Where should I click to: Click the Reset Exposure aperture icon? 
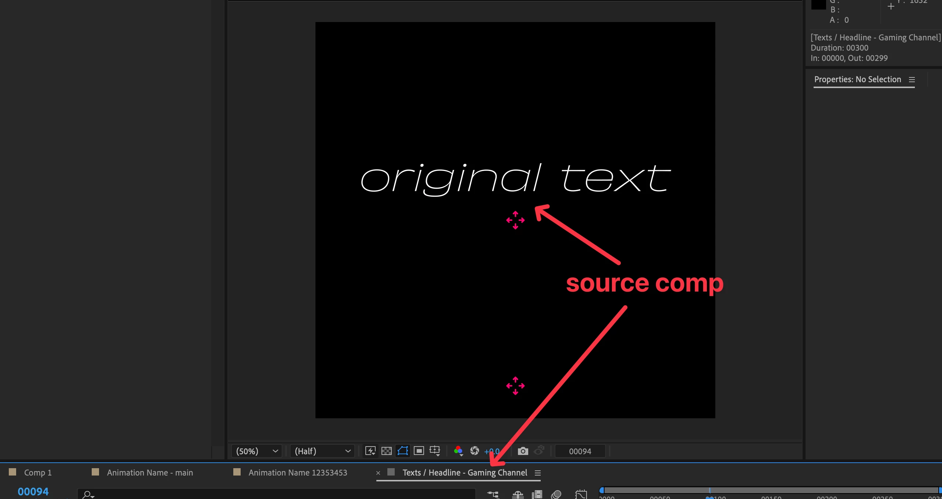pyautogui.click(x=475, y=451)
